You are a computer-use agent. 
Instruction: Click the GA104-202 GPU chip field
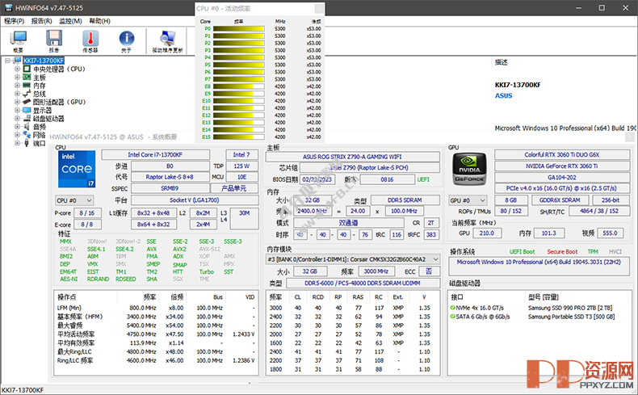[x=561, y=178]
